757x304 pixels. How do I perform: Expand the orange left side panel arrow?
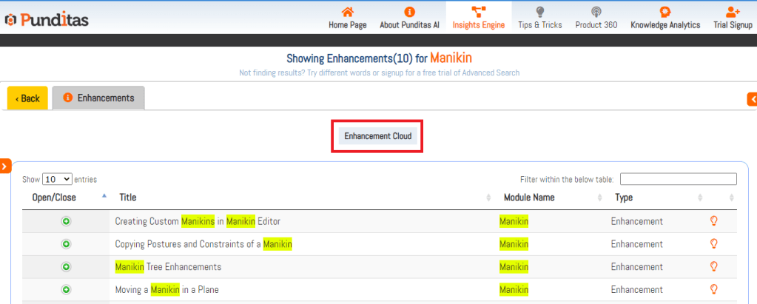coord(4,166)
